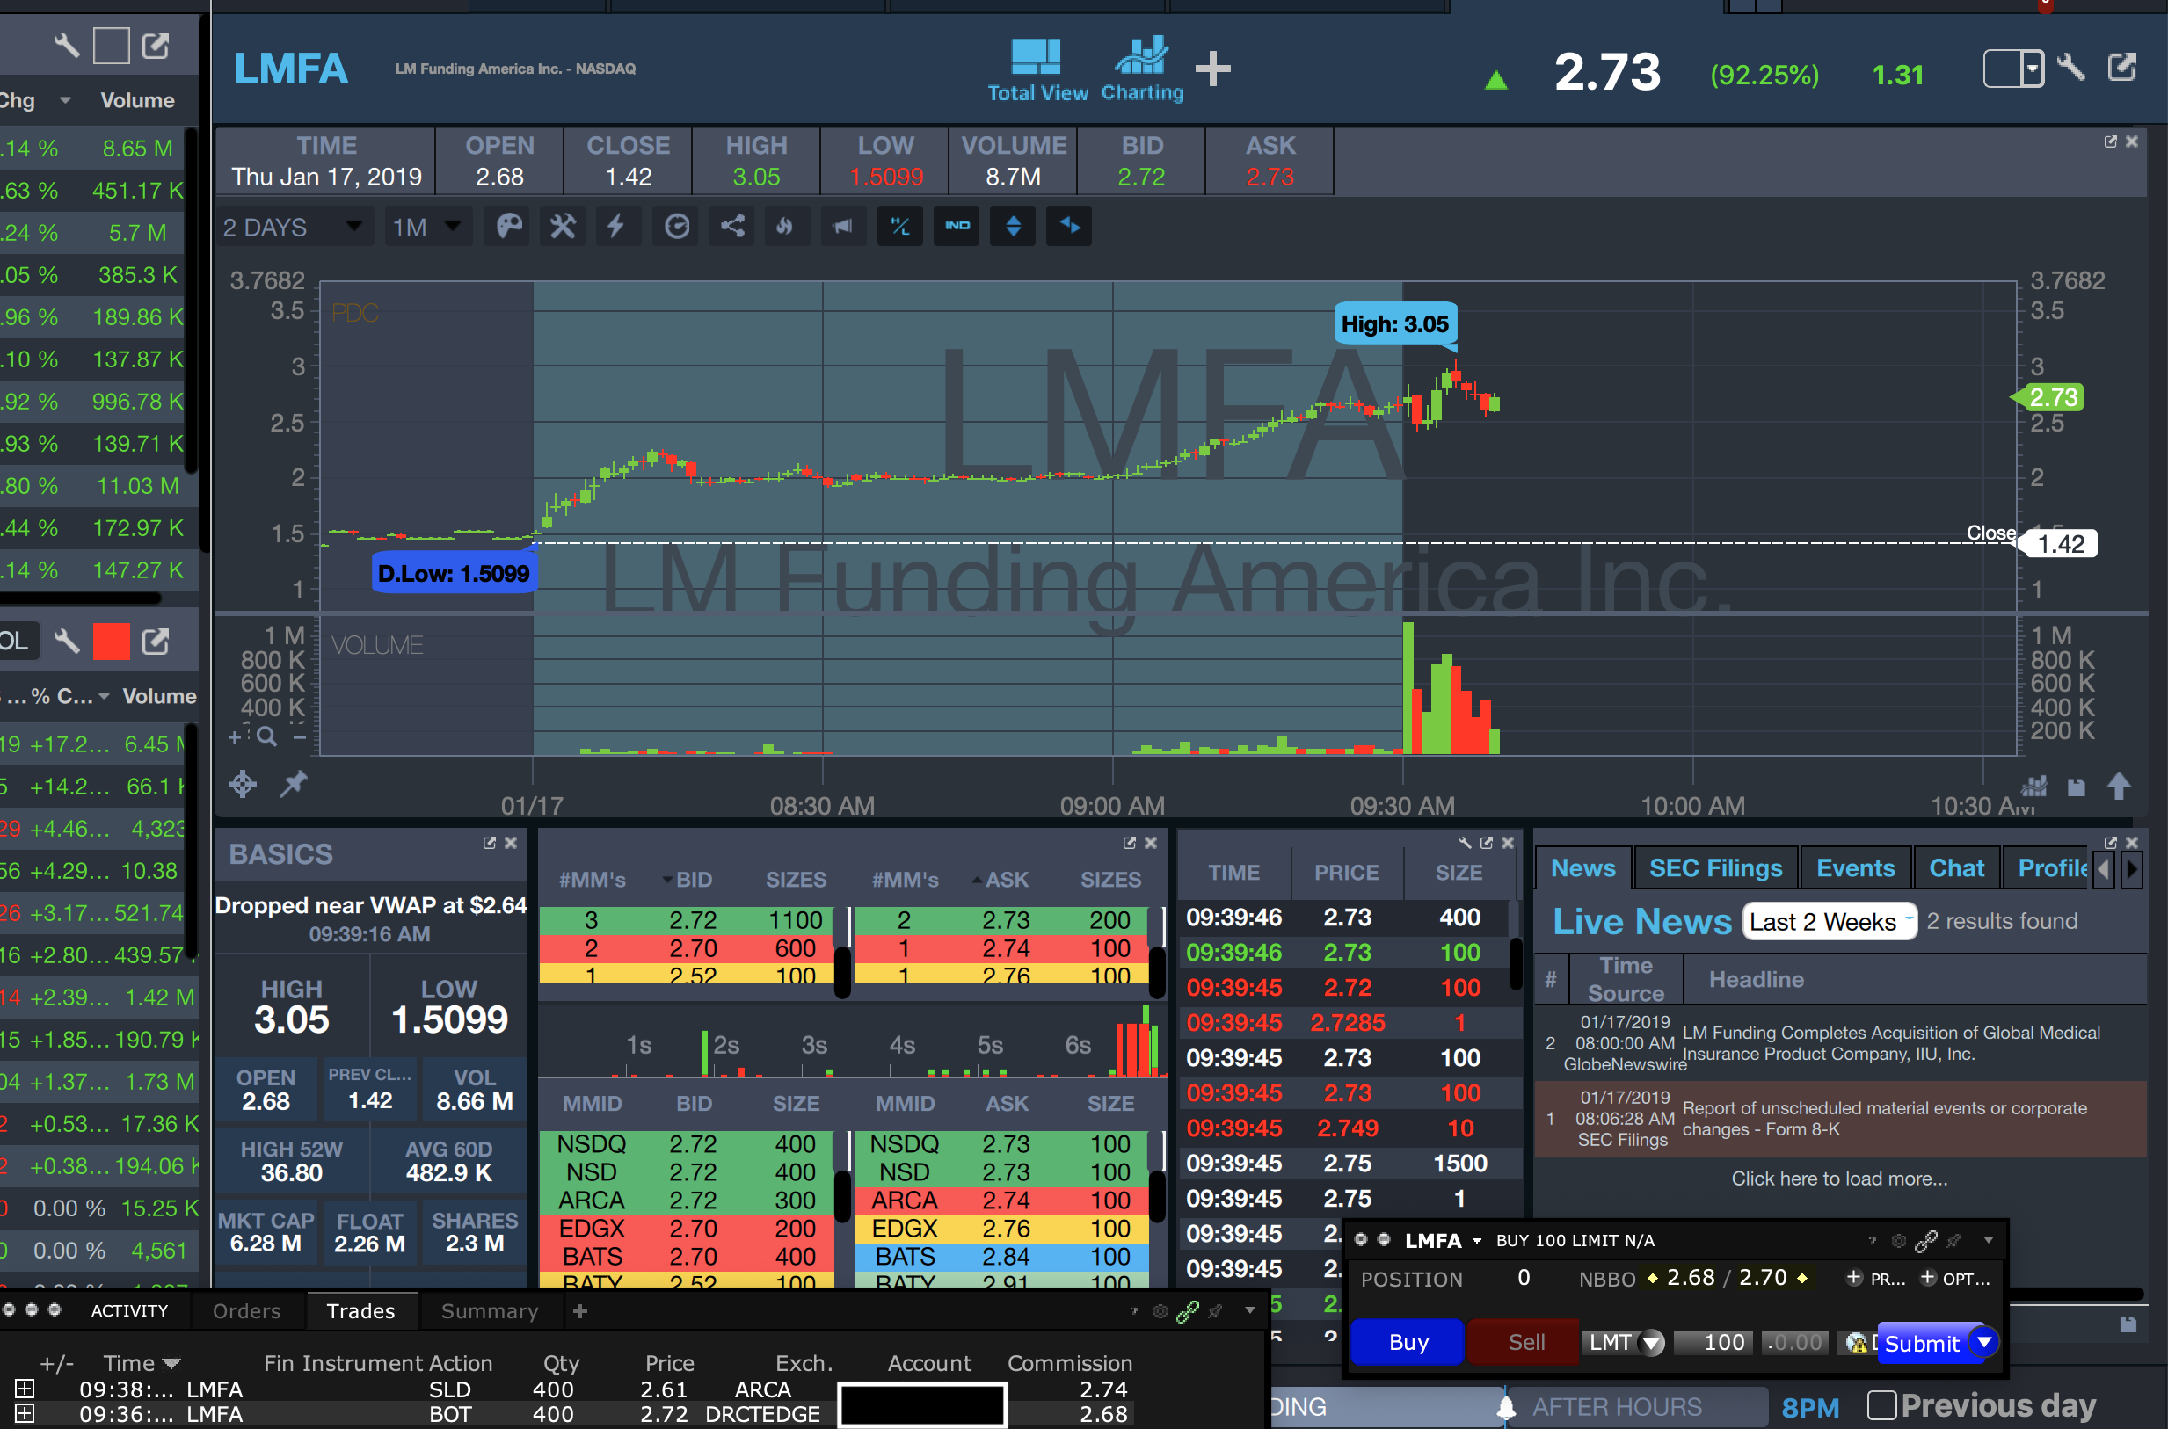Image resolution: width=2168 pixels, height=1429 pixels.
Task: Open the 1M interval dropdown
Action: (426, 227)
